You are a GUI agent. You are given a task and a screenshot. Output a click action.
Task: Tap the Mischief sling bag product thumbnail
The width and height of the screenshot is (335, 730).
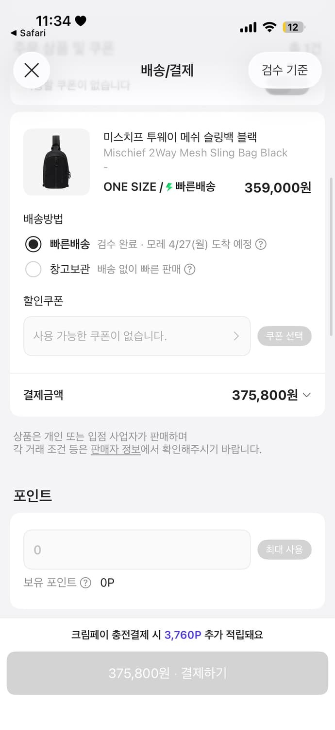57,162
